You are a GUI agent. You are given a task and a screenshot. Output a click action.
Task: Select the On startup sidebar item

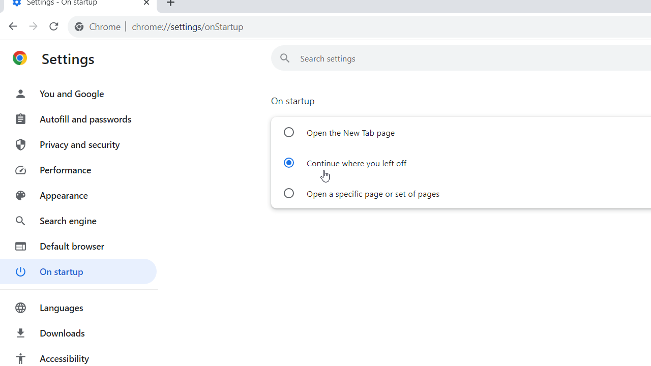(x=78, y=271)
